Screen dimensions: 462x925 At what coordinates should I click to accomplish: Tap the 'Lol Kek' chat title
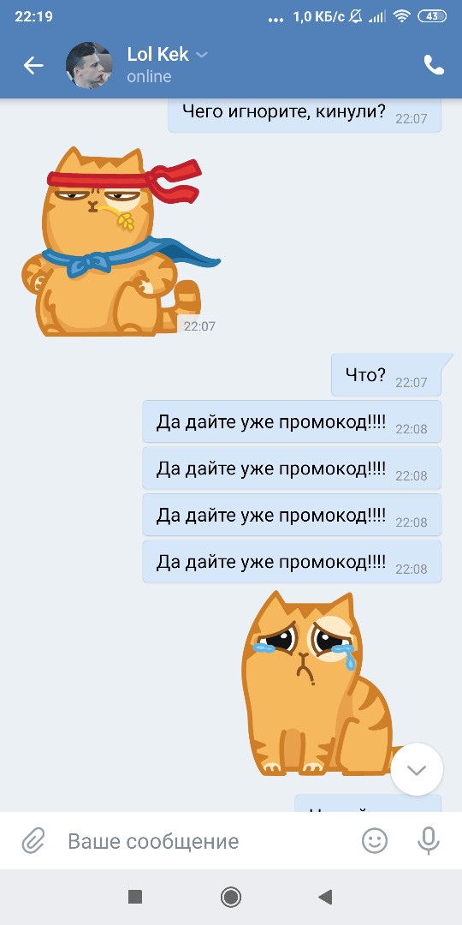pyautogui.click(x=158, y=54)
